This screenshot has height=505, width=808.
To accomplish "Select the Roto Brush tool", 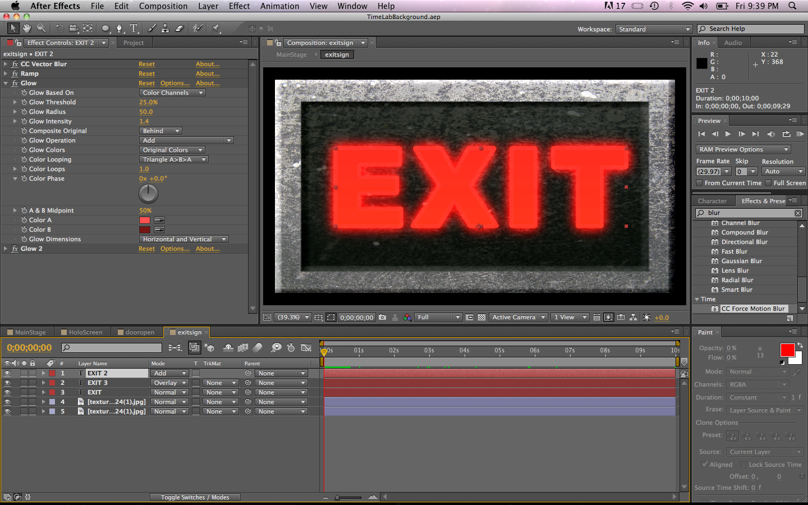I will (x=197, y=28).
